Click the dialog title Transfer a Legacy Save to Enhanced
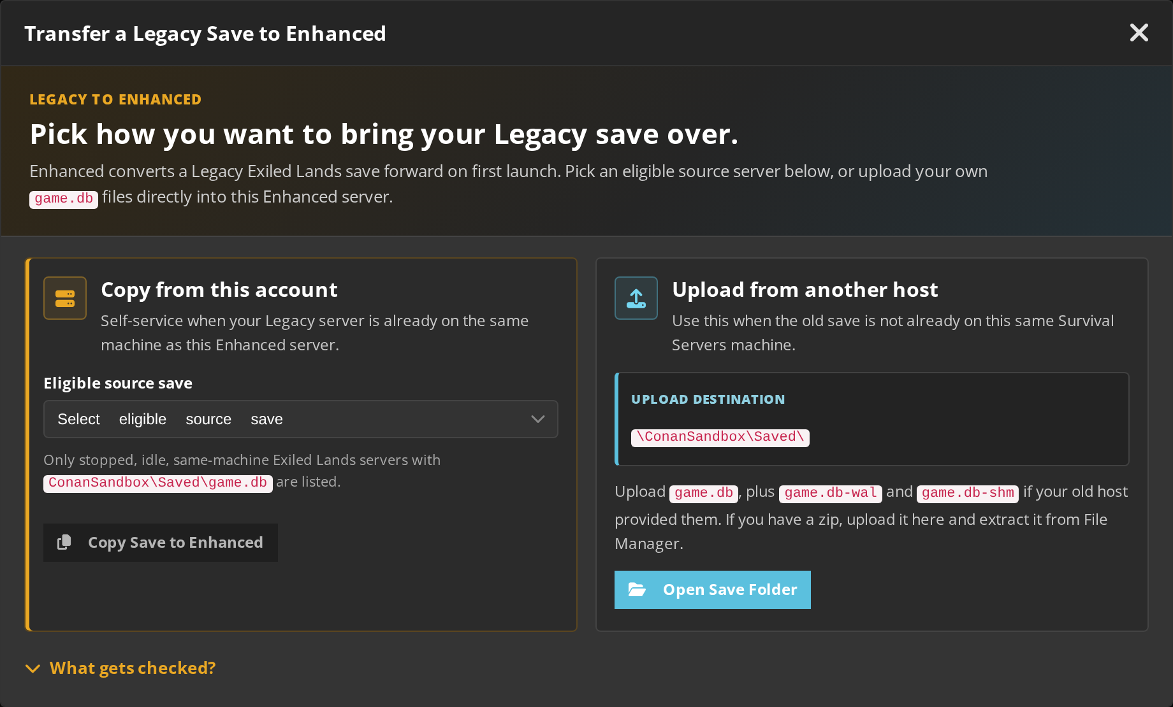The height and width of the screenshot is (707, 1173). point(205,34)
